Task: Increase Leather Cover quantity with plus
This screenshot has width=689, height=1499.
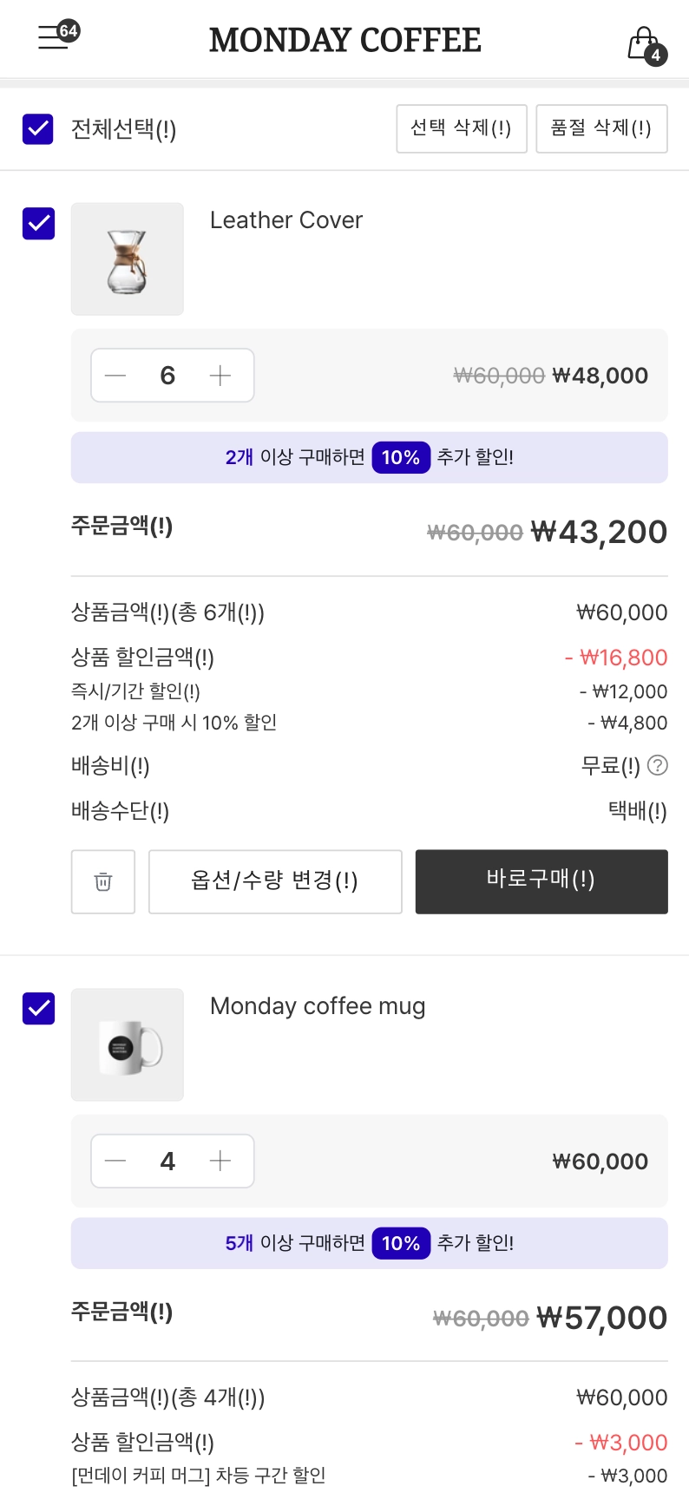Action: pos(220,376)
